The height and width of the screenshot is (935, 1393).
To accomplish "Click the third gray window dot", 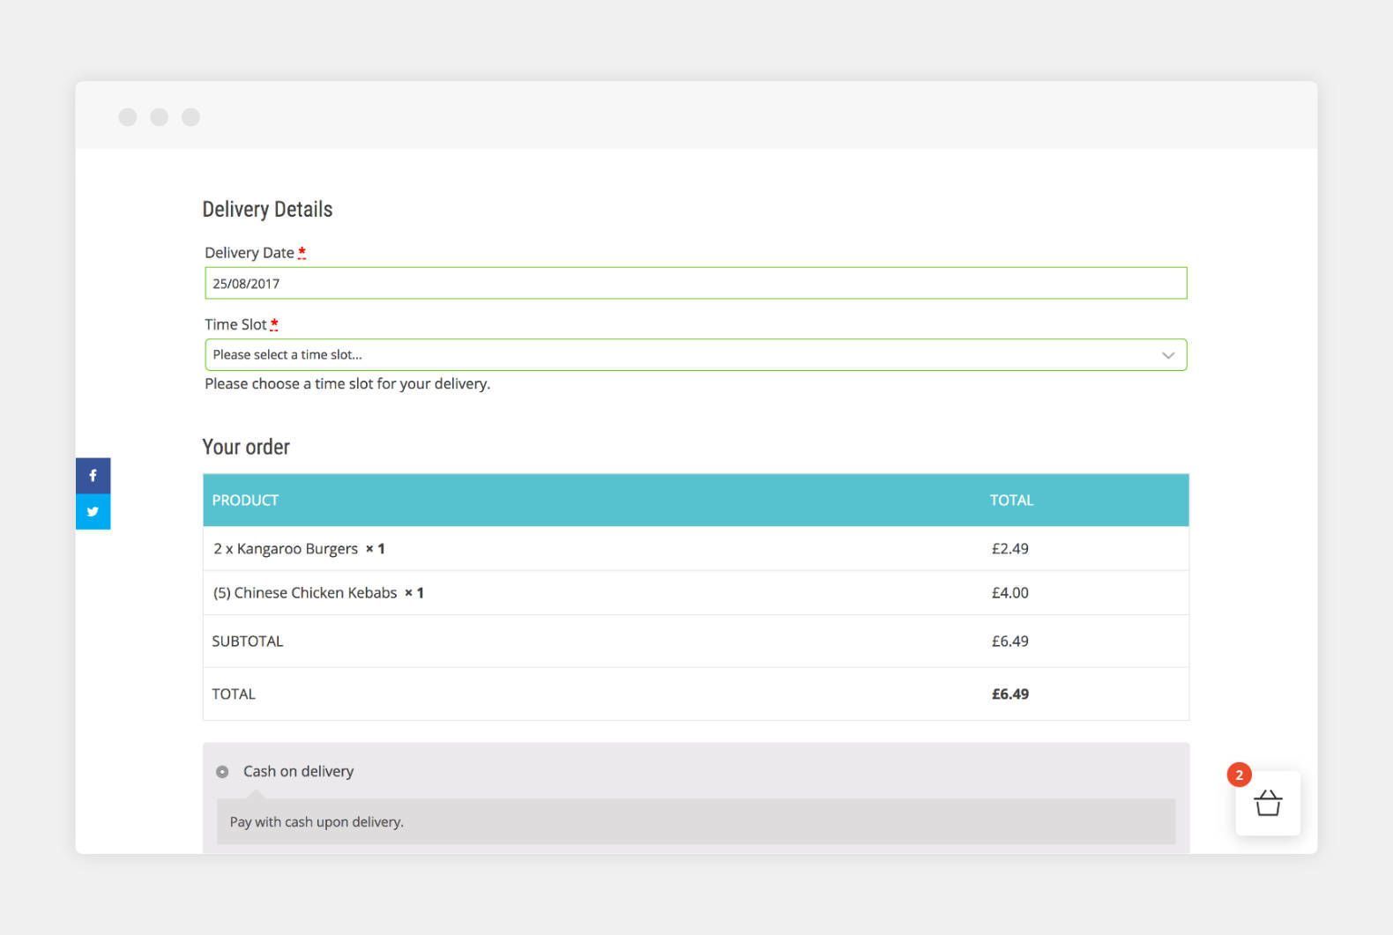I will point(190,117).
